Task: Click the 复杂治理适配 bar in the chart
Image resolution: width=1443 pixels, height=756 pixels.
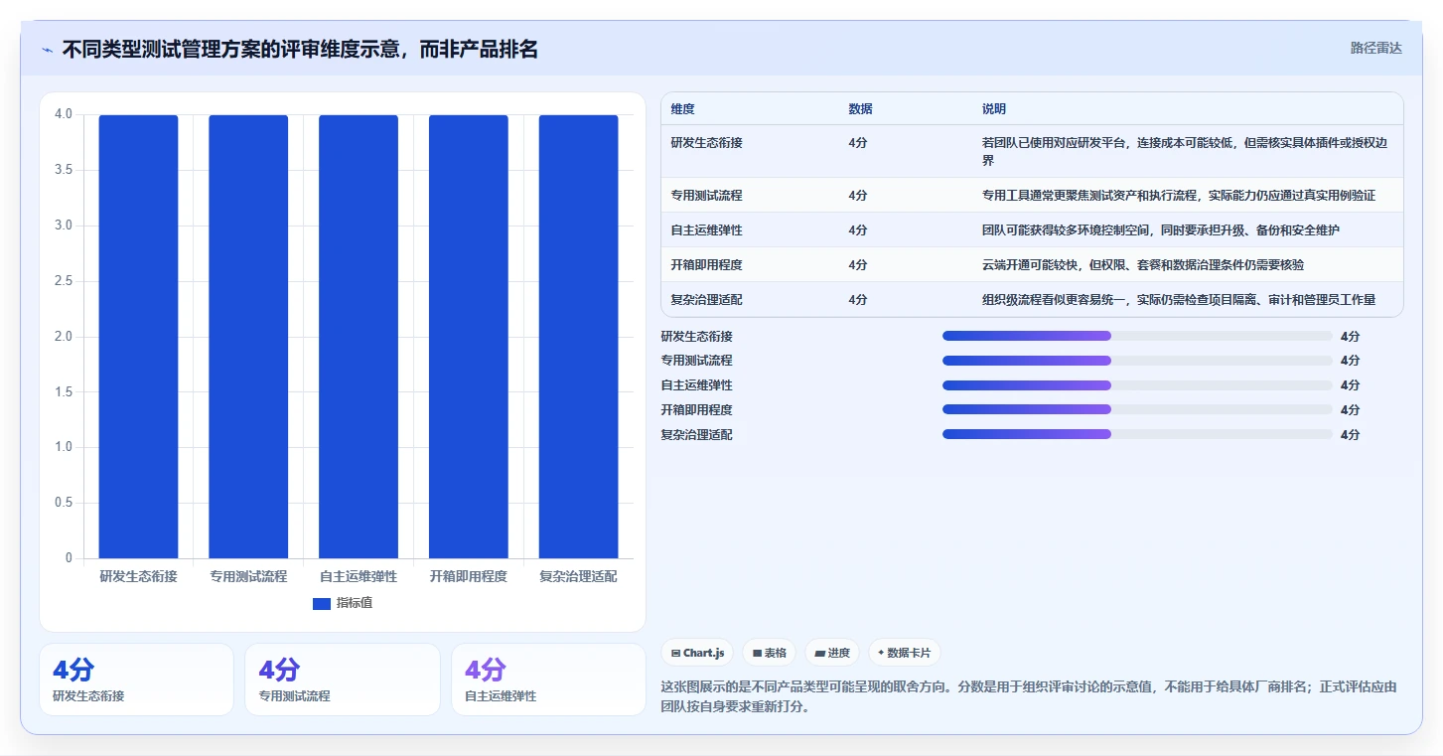Action: click(578, 336)
